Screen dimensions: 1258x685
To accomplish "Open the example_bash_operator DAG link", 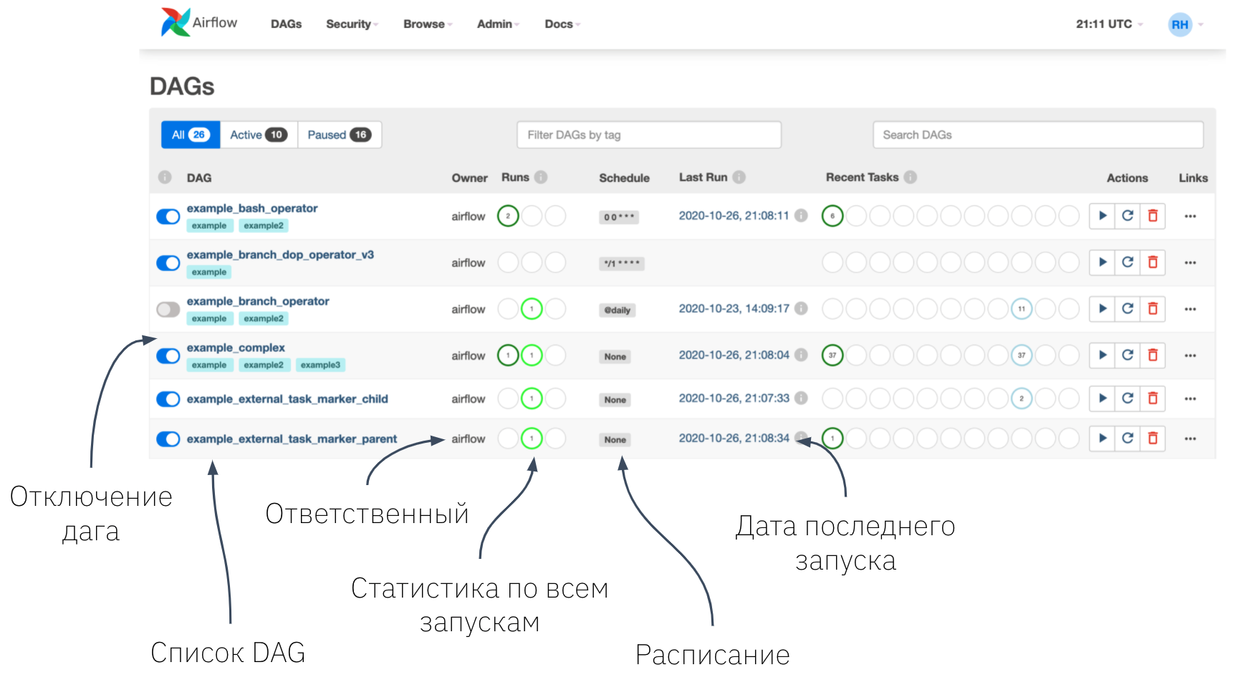I will (x=252, y=209).
